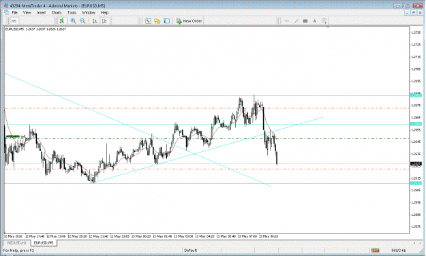Click the New Order button

tap(189, 21)
